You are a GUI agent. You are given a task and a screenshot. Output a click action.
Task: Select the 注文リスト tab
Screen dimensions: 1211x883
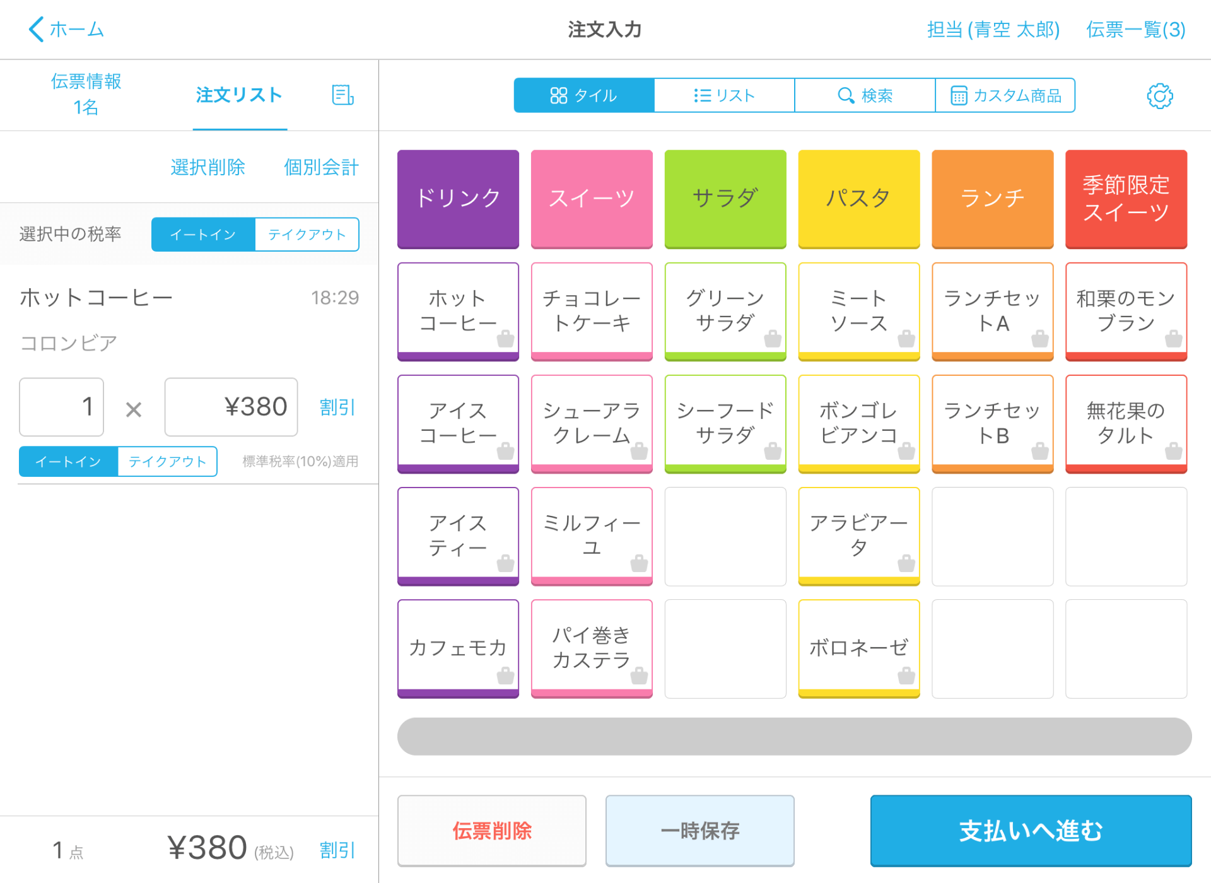point(240,95)
